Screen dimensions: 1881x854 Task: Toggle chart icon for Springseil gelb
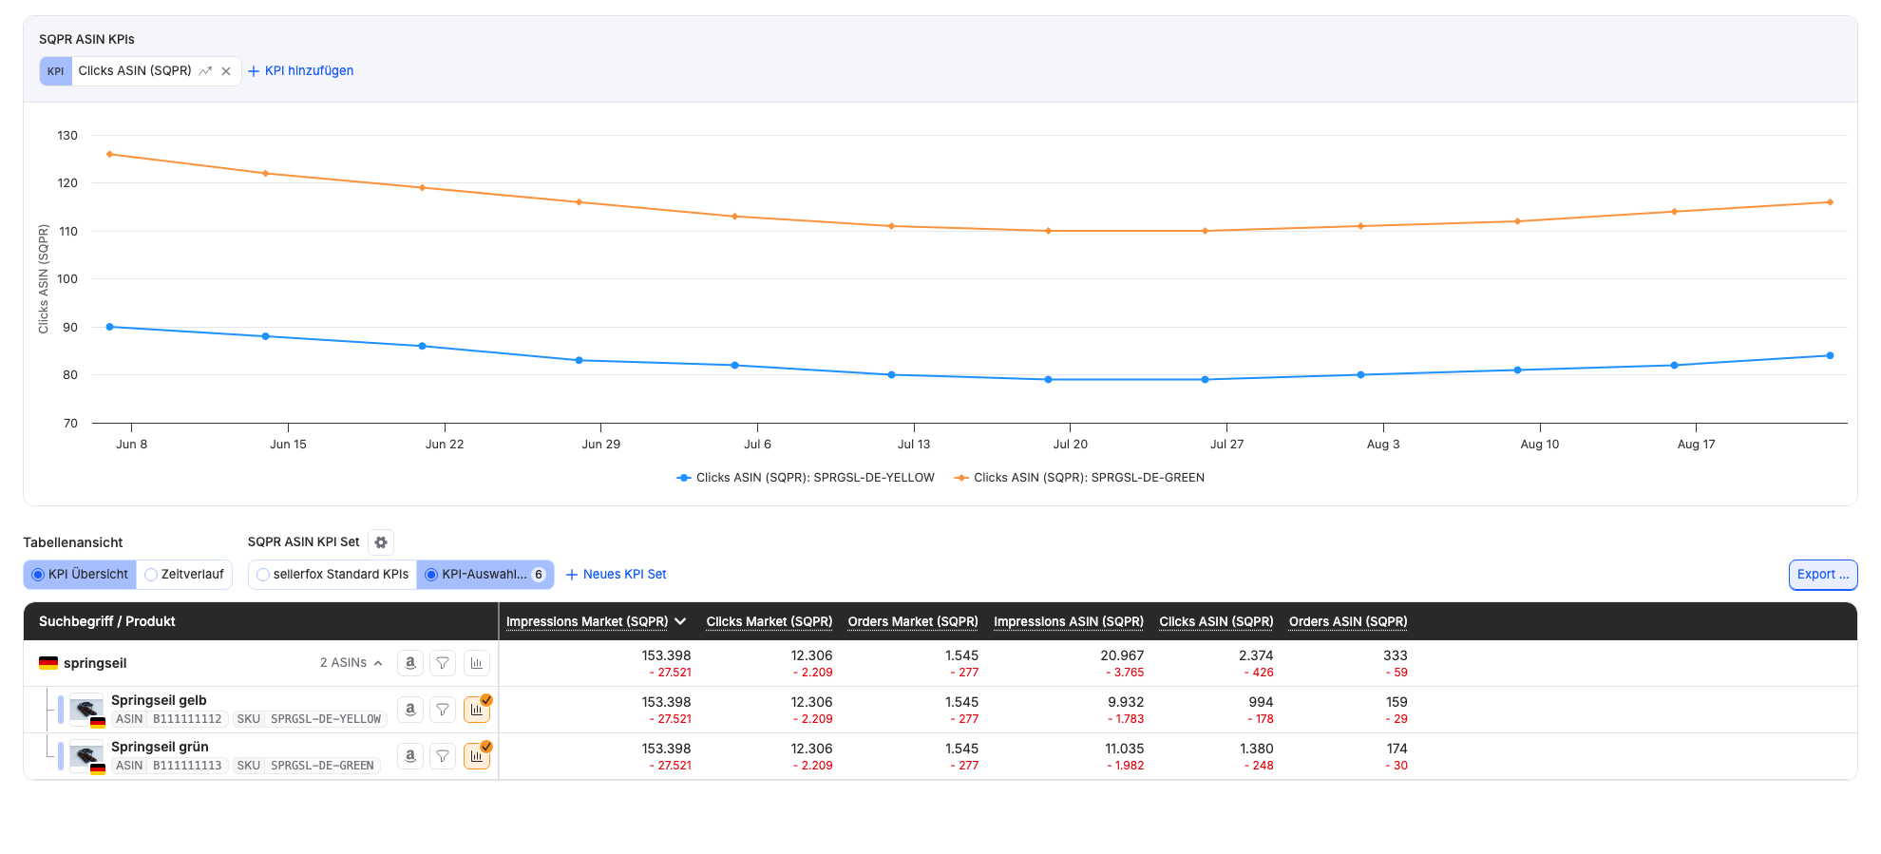coord(476,710)
